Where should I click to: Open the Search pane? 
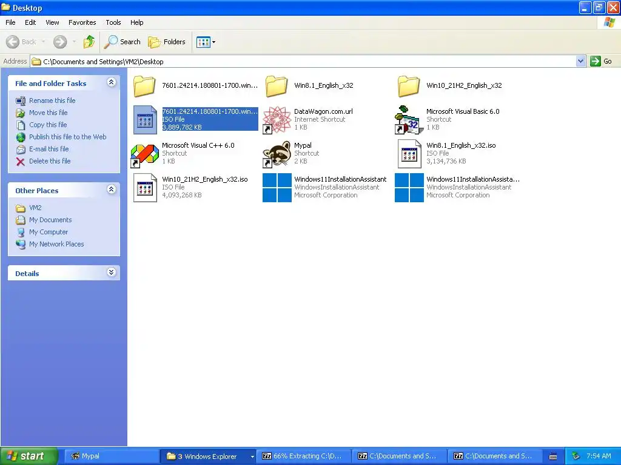pos(123,42)
